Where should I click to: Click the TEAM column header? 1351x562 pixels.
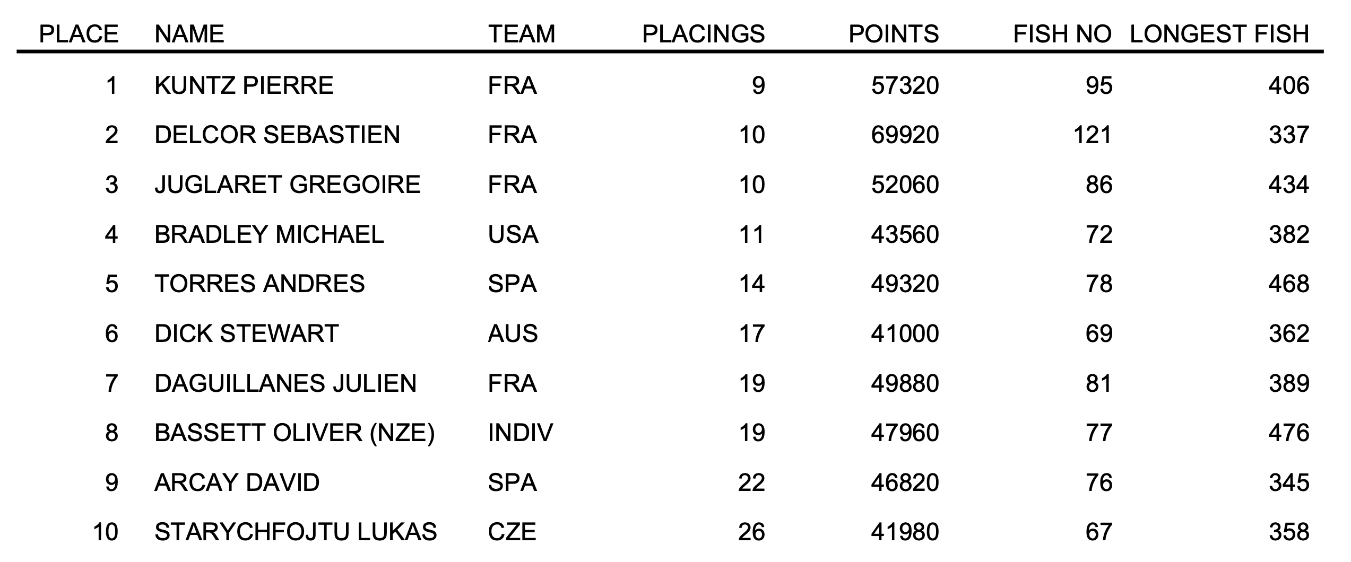coord(521,34)
